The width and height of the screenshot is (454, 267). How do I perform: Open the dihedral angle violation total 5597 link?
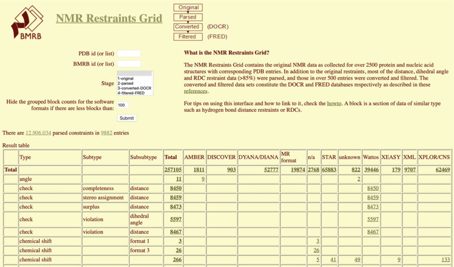point(176,219)
